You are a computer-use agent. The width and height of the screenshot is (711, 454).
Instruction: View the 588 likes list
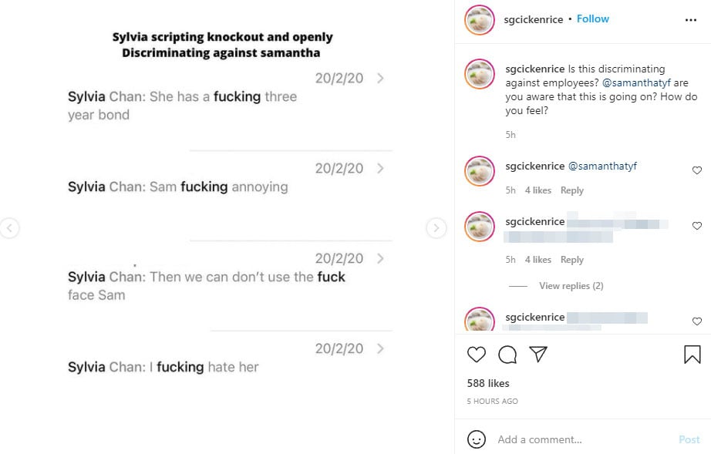(x=488, y=383)
